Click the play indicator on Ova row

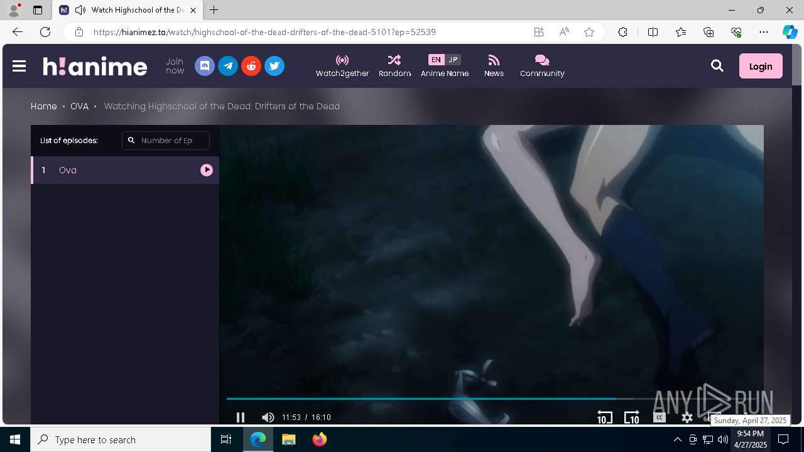[207, 170]
